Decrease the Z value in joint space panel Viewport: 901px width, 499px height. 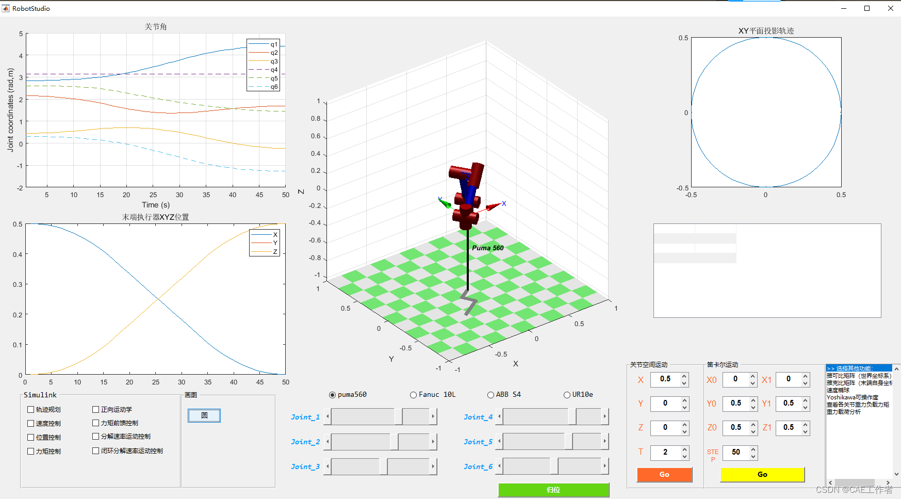[x=684, y=431]
